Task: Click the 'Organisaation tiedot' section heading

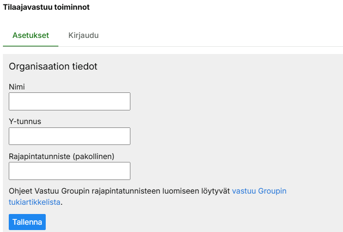Action: pos(53,67)
